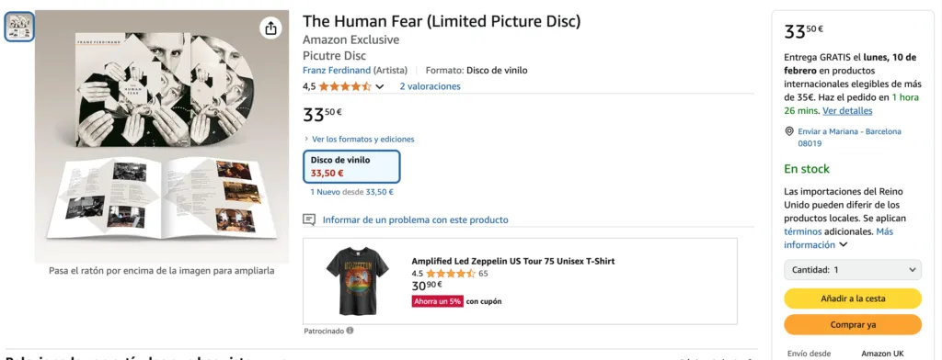Click the main album product image

(x=162, y=136)
